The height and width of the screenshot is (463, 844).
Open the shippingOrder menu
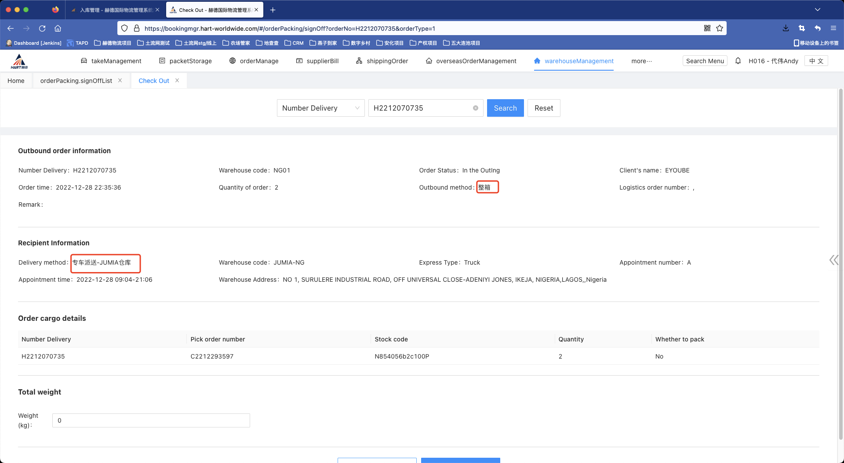point(382,61)
